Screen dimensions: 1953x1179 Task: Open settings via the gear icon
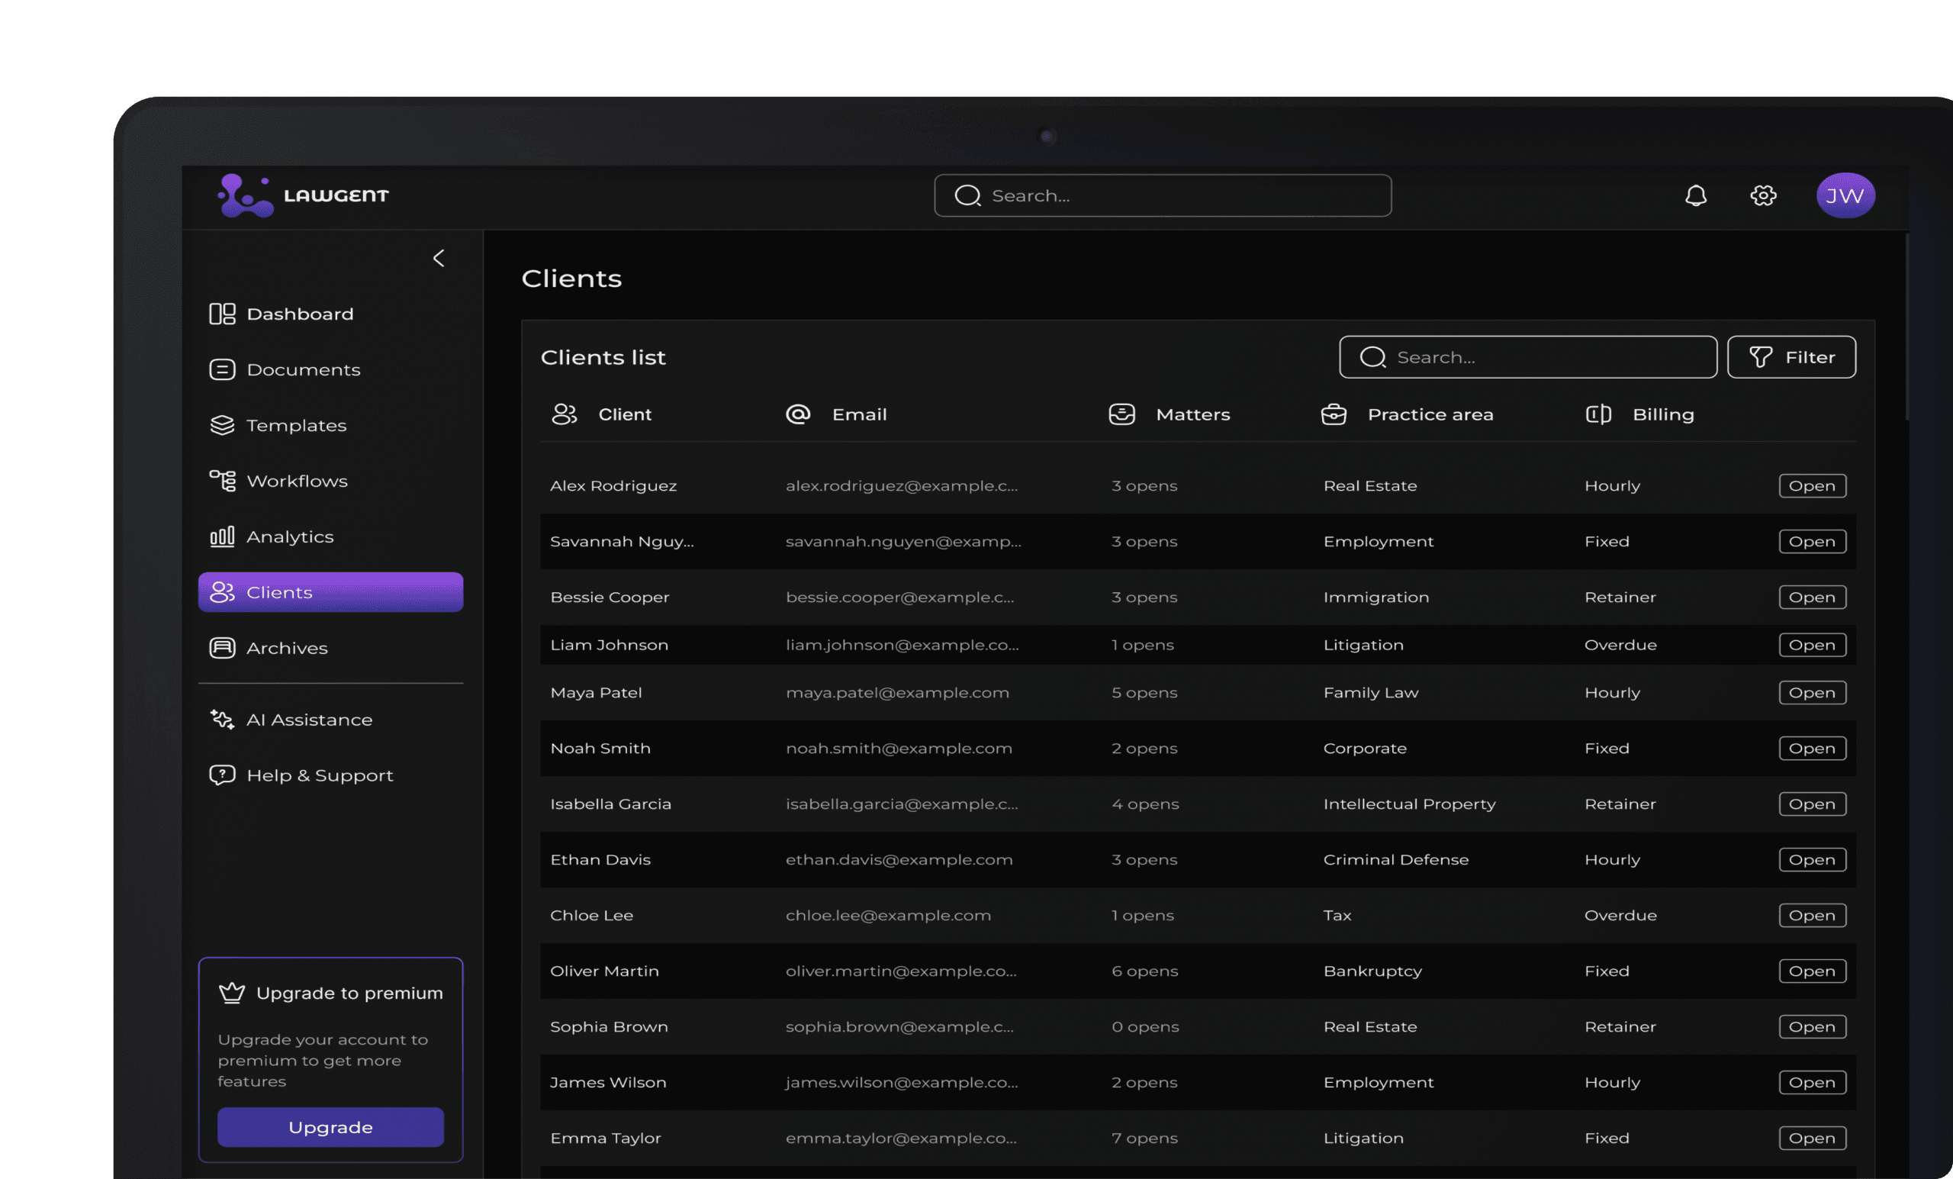coord(1763,196)
